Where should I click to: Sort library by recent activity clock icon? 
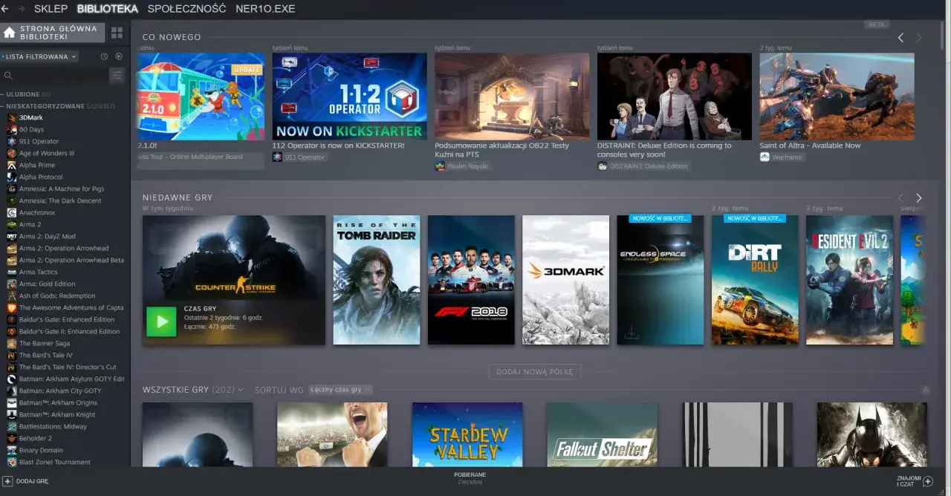coord(104,56)
